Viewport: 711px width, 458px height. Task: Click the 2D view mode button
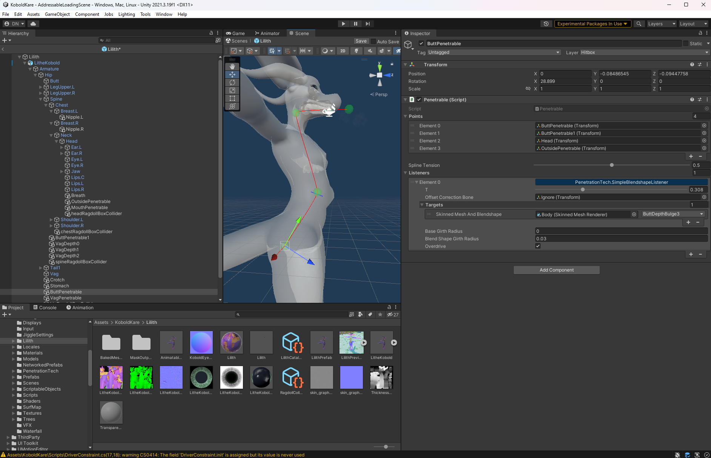(x=342, y=51)
